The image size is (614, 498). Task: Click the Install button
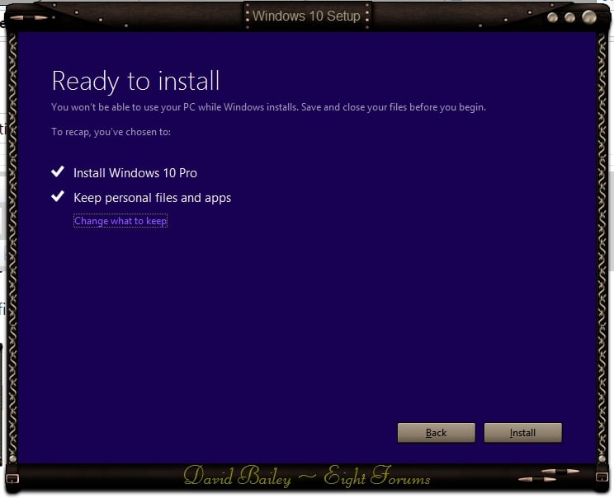(x=522, y=433)
